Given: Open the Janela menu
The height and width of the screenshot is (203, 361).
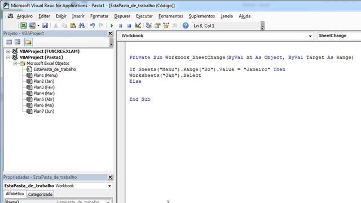Looking at the screenshot, I should [227, 16].
